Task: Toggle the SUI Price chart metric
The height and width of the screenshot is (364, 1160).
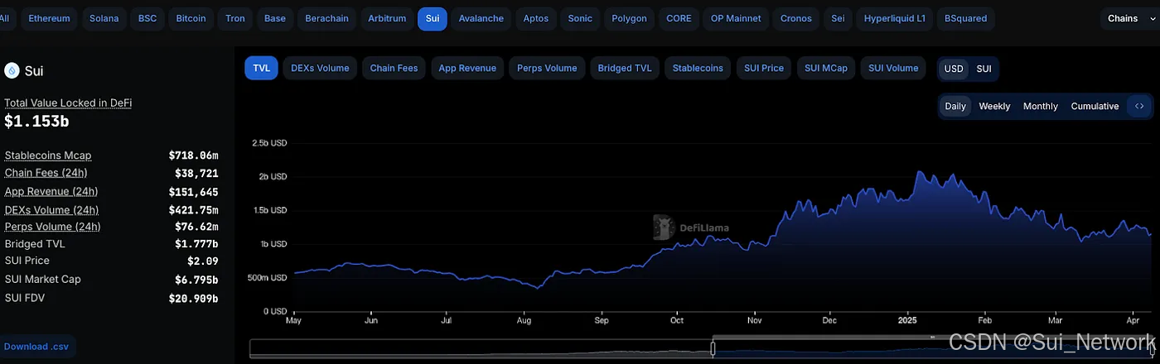Action: point(764,68)
